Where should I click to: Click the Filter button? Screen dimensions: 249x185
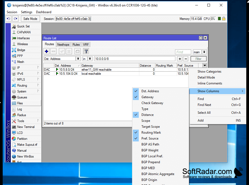pos(198,59)
